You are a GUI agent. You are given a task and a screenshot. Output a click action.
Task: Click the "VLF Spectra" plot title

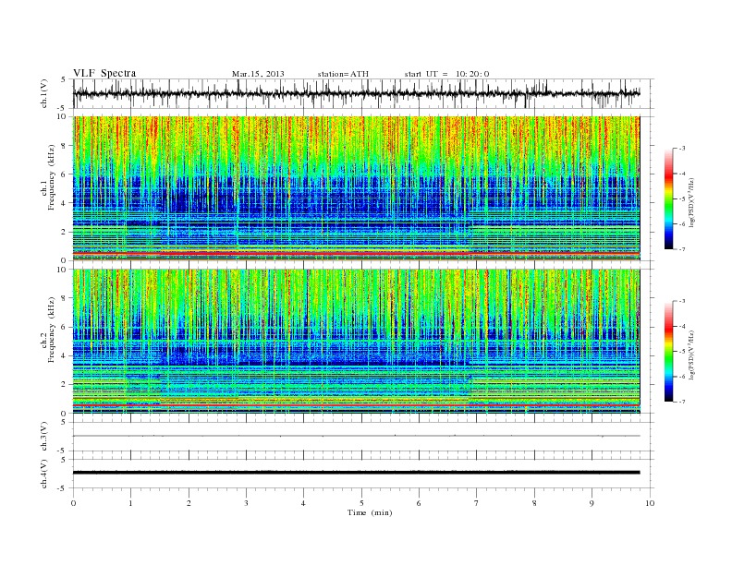(104, 73)
